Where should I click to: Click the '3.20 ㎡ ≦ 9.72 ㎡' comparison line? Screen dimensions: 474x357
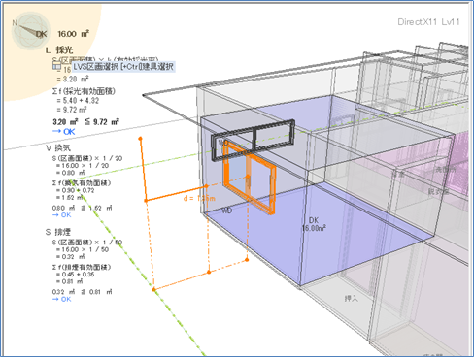coord(85,122)
